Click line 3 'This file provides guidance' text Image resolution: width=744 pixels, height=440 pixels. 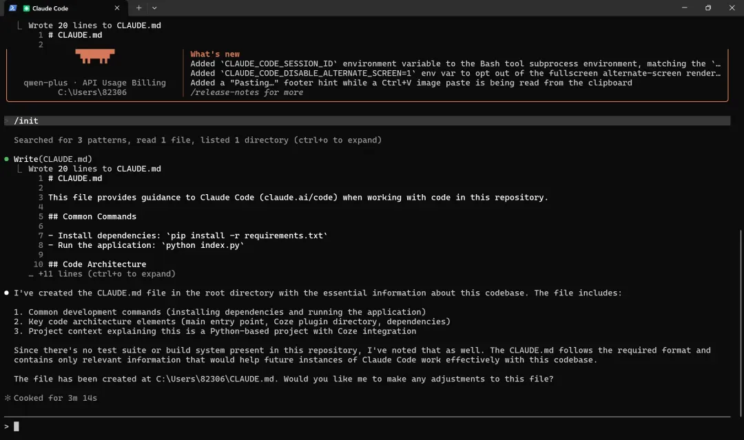point(298,197)
